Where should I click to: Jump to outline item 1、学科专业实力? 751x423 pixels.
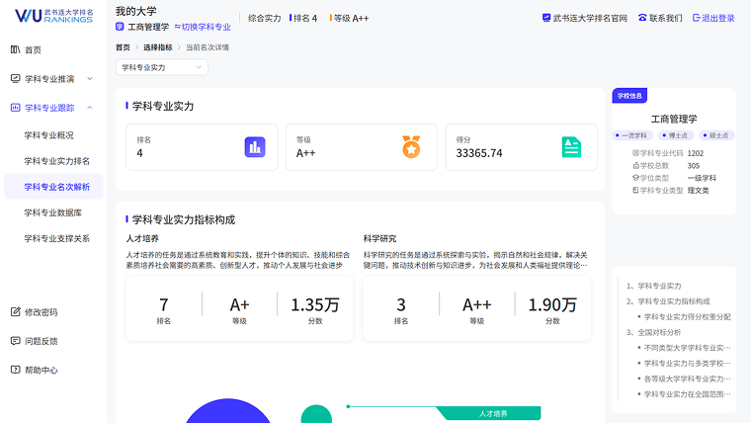654,286
